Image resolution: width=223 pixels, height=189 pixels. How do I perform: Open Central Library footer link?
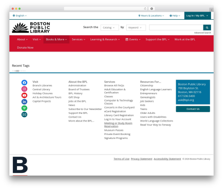41,89
